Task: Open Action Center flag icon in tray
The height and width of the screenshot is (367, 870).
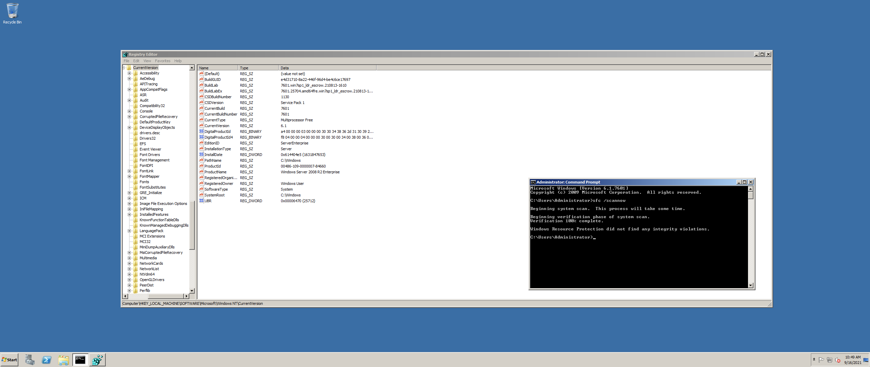Action: [x=821, y=360]
